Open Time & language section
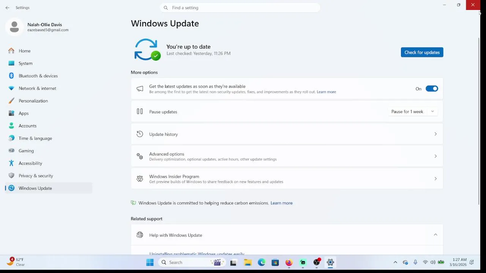Screen dimensions: 486x273 [49, 138]
